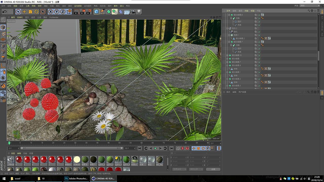
Task: Activate the Rotate tool
Action: [36, 12]
